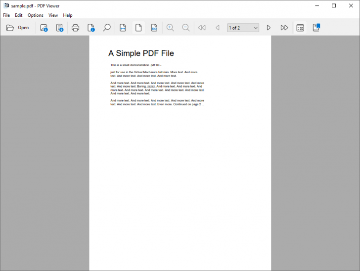Click the PDF Viewer app icon in title bar
Viewport: 360px width, 271px height.
[6, 6]
